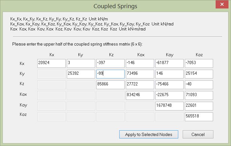Click the disabled Kz-Kx cell
The height and width of the screenshot is (146, 231).
coord(51,85)
